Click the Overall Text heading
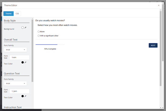Image resolution: width=166 pixels, height=111 pixels. [11, 40]
